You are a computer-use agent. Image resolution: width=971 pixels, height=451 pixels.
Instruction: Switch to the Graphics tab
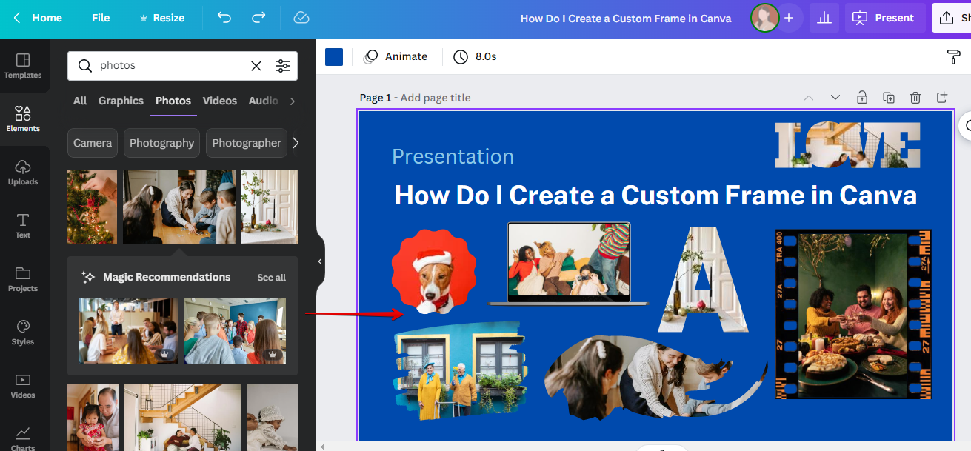121,101
